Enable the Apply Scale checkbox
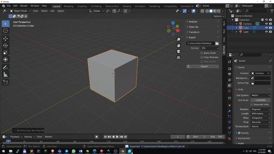 click(202, 53)
